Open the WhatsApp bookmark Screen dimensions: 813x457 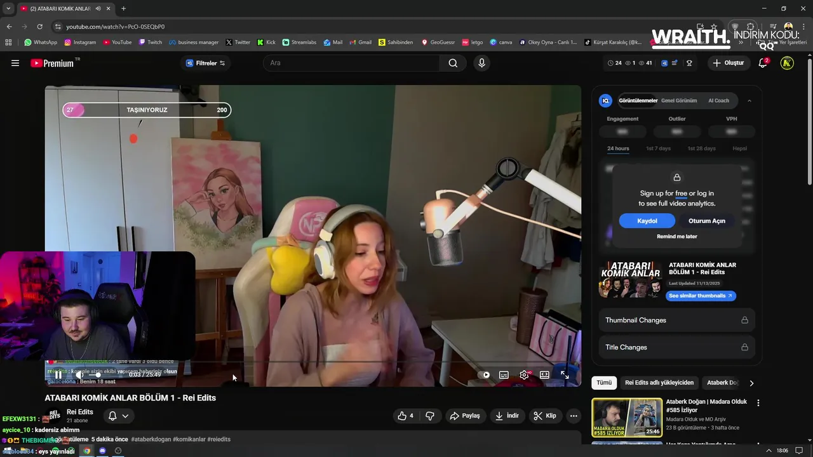tap(41, 43)
